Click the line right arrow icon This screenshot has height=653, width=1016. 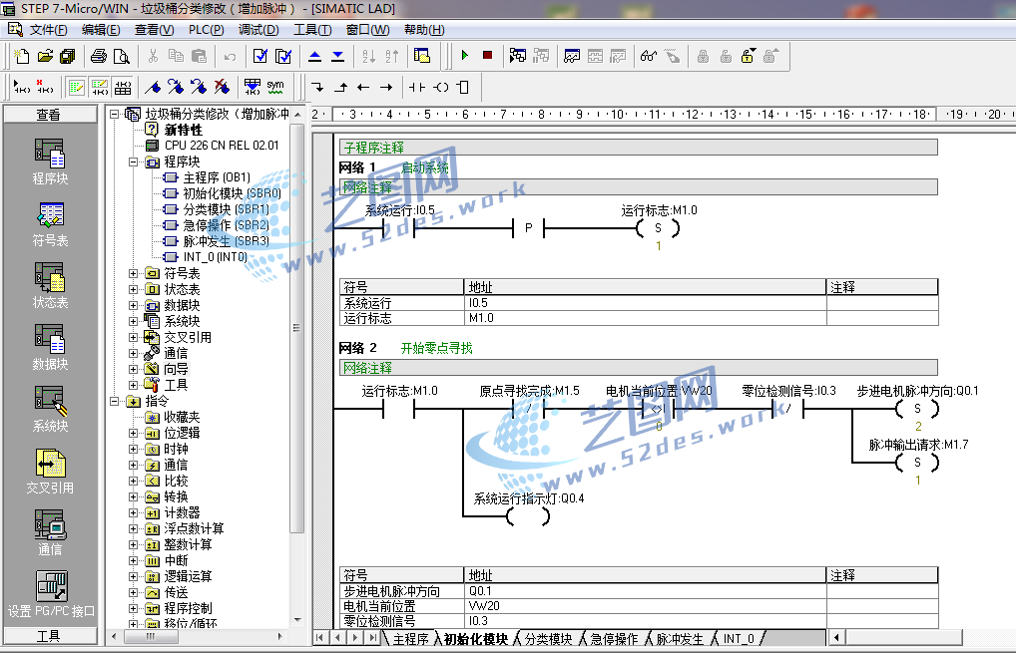click(x=386, y=87)
